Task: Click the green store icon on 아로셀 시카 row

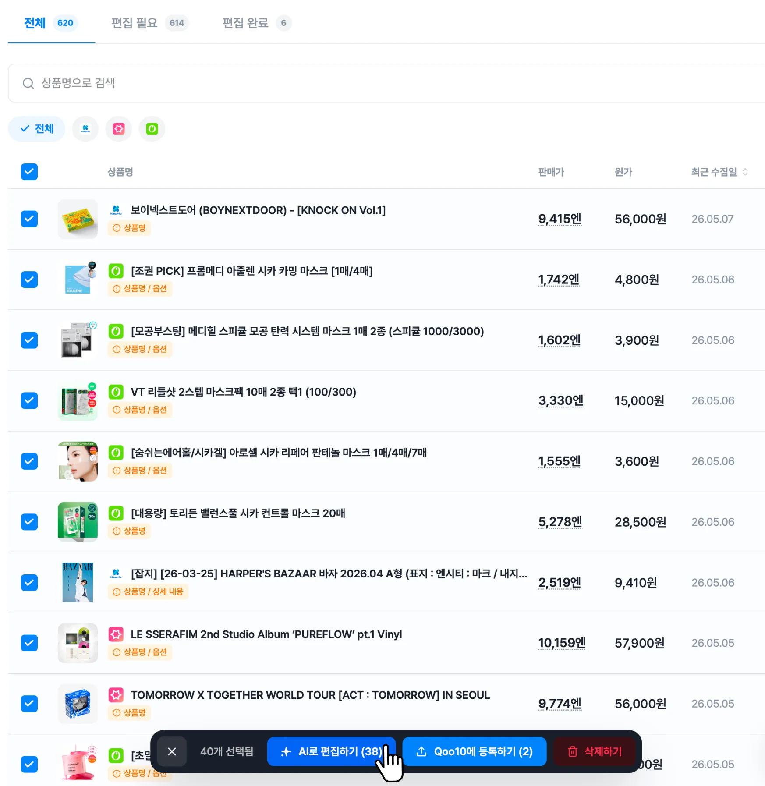Action: [116, 453]
